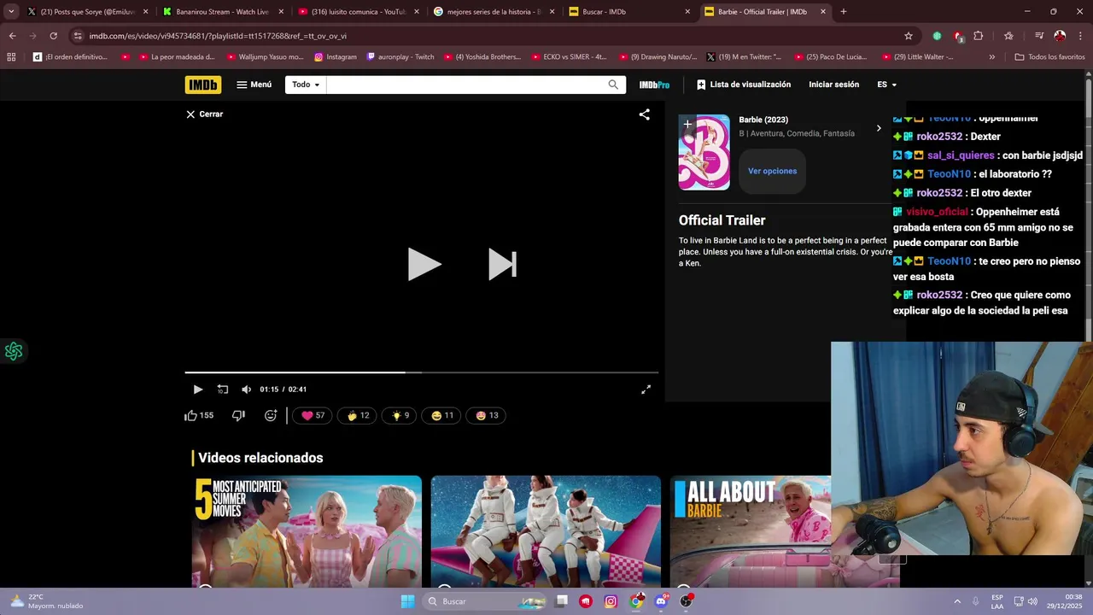Screen dimensions: 1093x615
Task: Dislike the video with thumbs down
Action: pyautogui.click(x=238, y=416)
